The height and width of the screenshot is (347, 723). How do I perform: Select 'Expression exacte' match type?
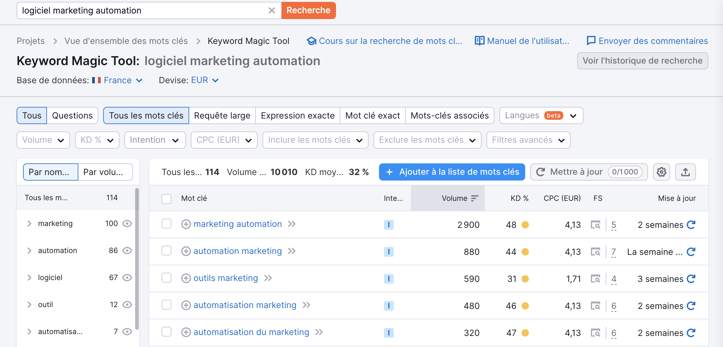[298, 115]
